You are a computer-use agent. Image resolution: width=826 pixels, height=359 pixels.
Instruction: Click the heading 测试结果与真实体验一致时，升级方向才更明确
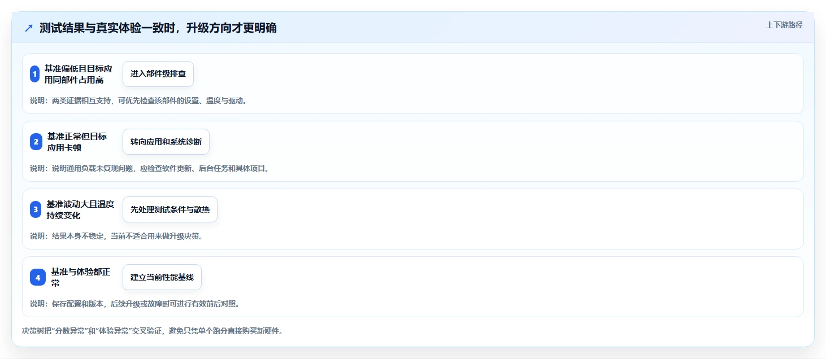(158, 28)
